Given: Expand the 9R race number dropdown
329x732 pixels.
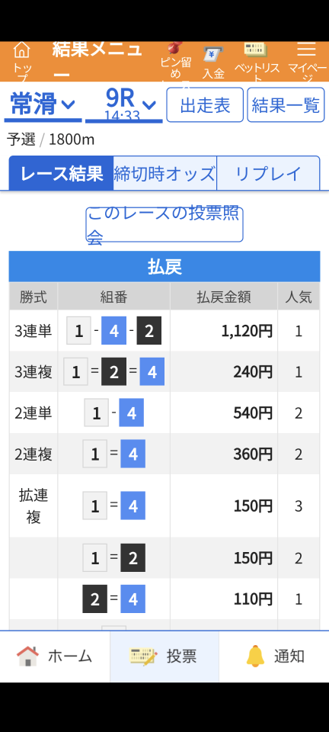Looking at the screenshot, I should point(124,104).
